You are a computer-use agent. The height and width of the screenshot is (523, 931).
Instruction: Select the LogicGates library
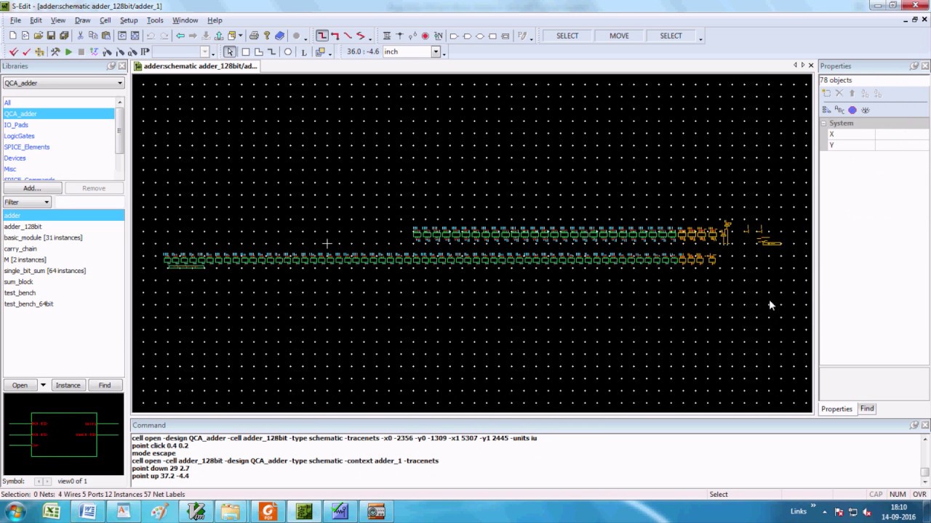click(19, 136)
